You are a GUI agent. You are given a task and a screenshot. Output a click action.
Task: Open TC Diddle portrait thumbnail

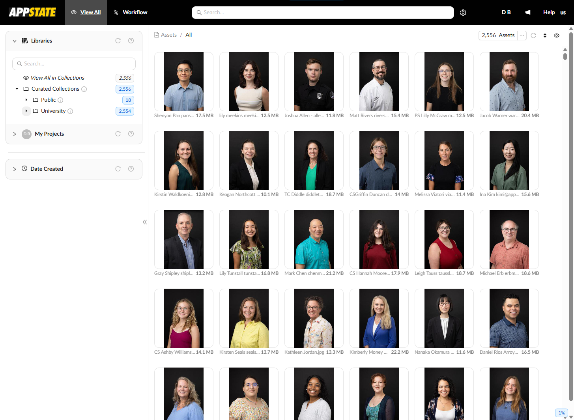pos(314,161)
